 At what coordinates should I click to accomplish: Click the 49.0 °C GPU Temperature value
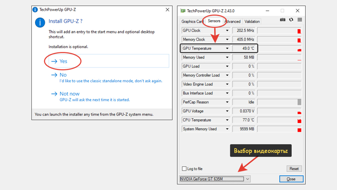[x=244, y=49]
